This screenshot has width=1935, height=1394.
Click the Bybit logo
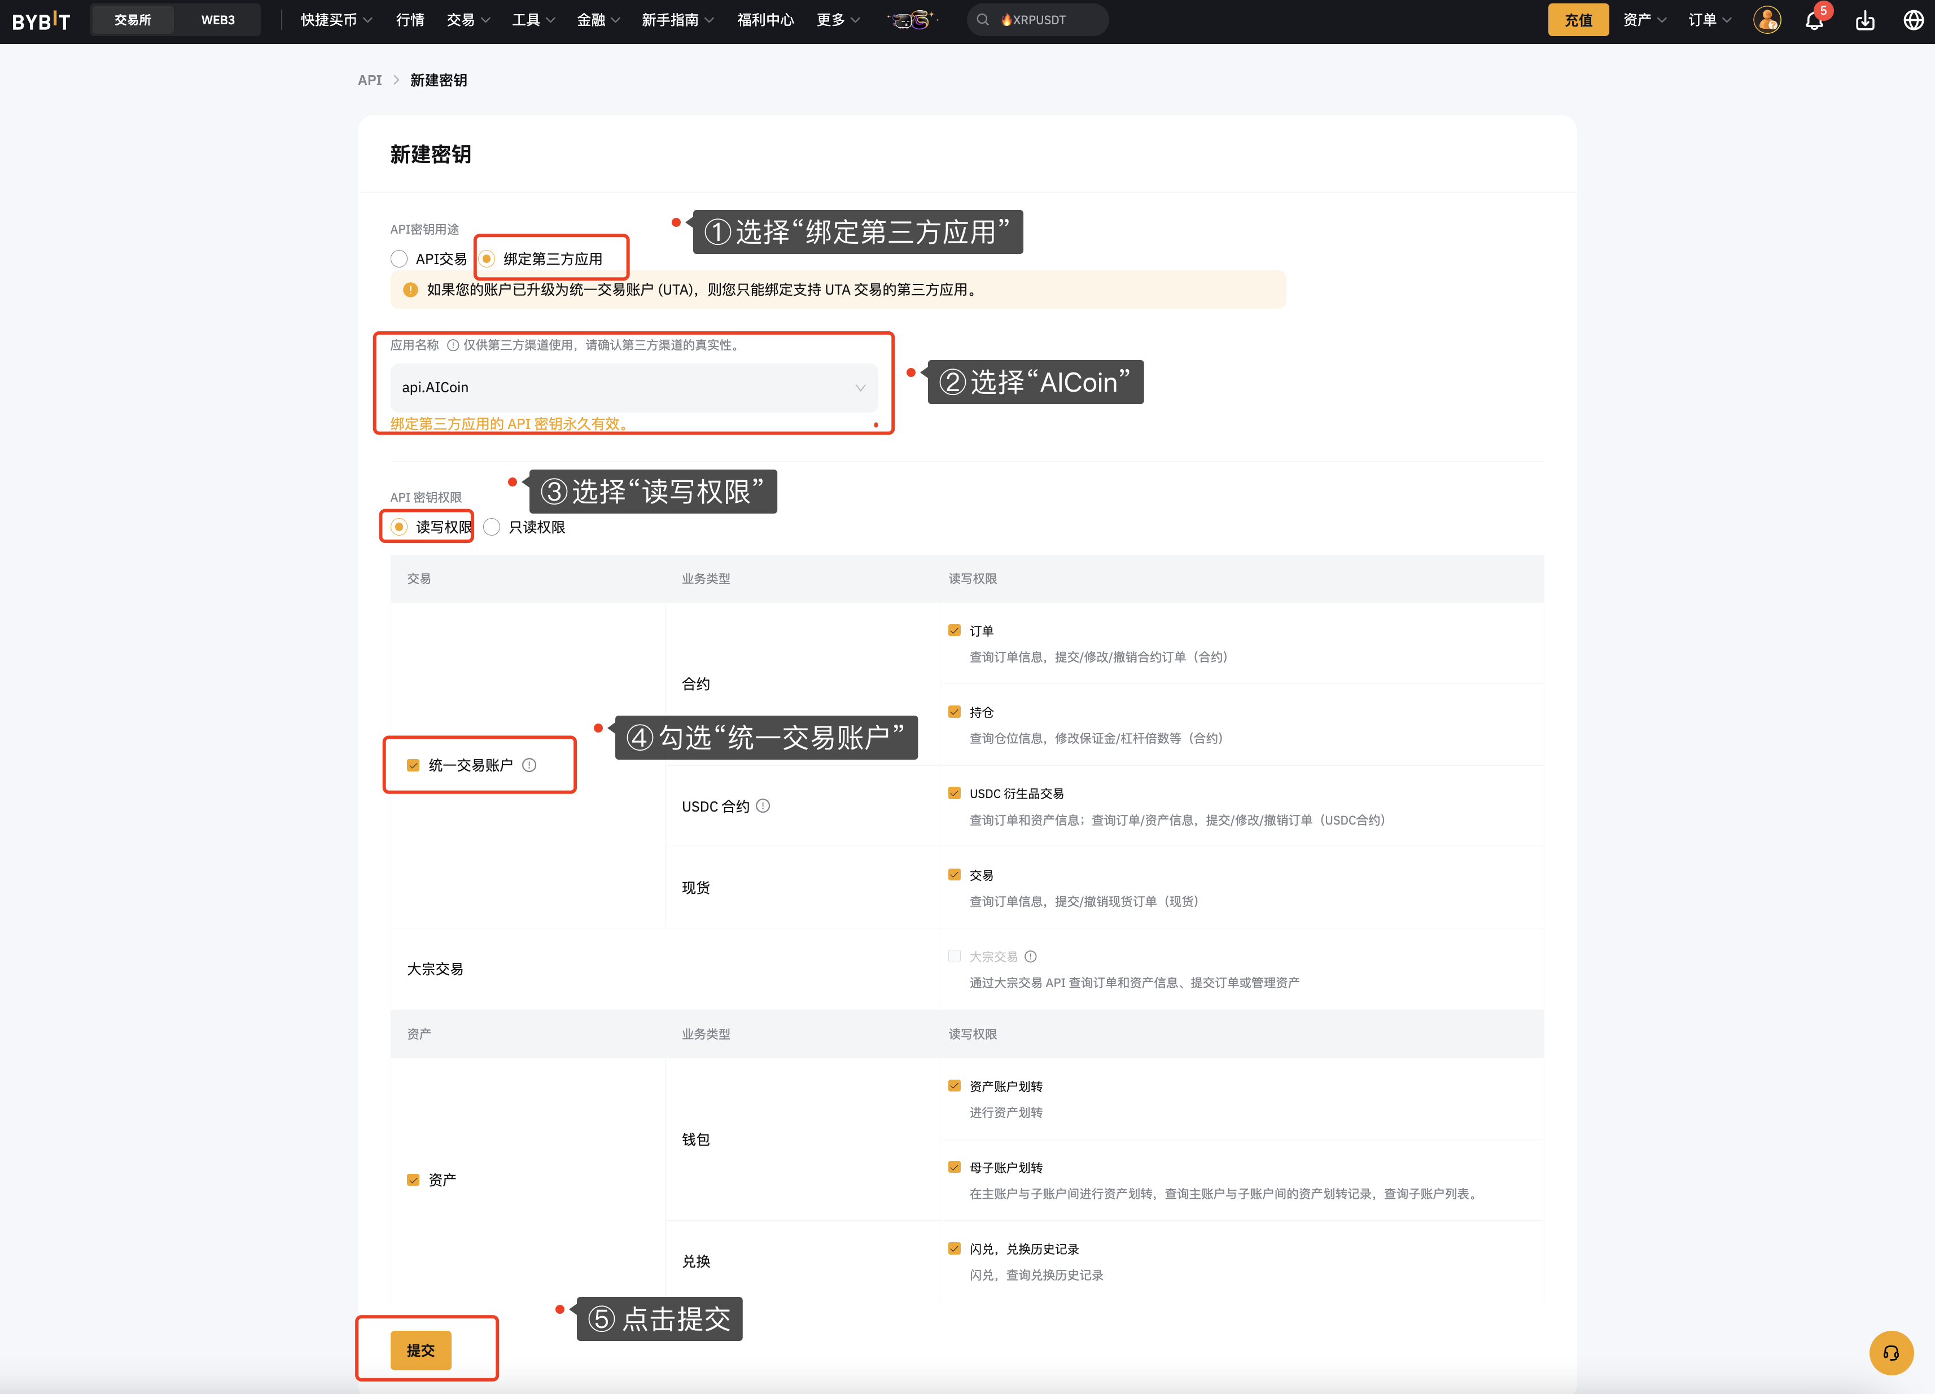[41, 20]
